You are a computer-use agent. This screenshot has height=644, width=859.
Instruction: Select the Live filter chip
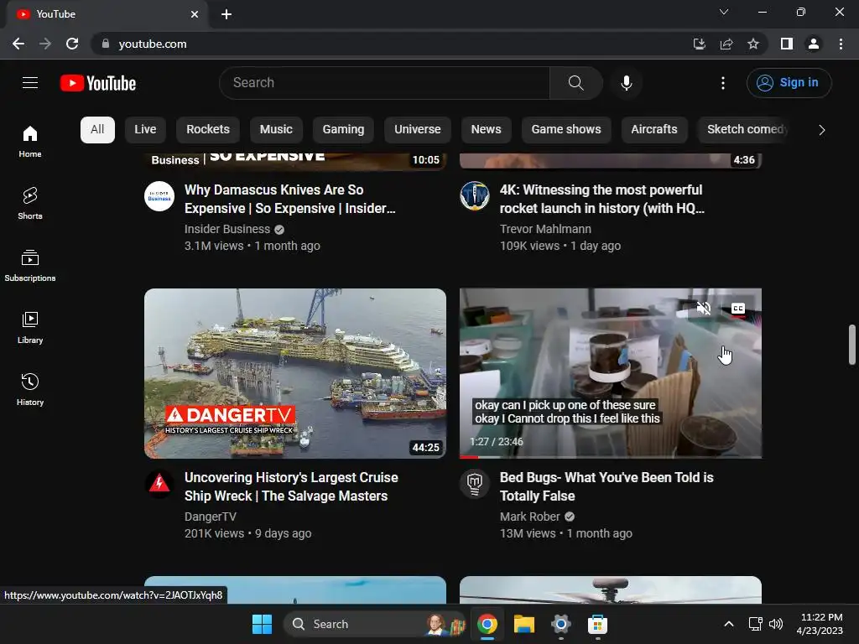(x=145, y=130)
